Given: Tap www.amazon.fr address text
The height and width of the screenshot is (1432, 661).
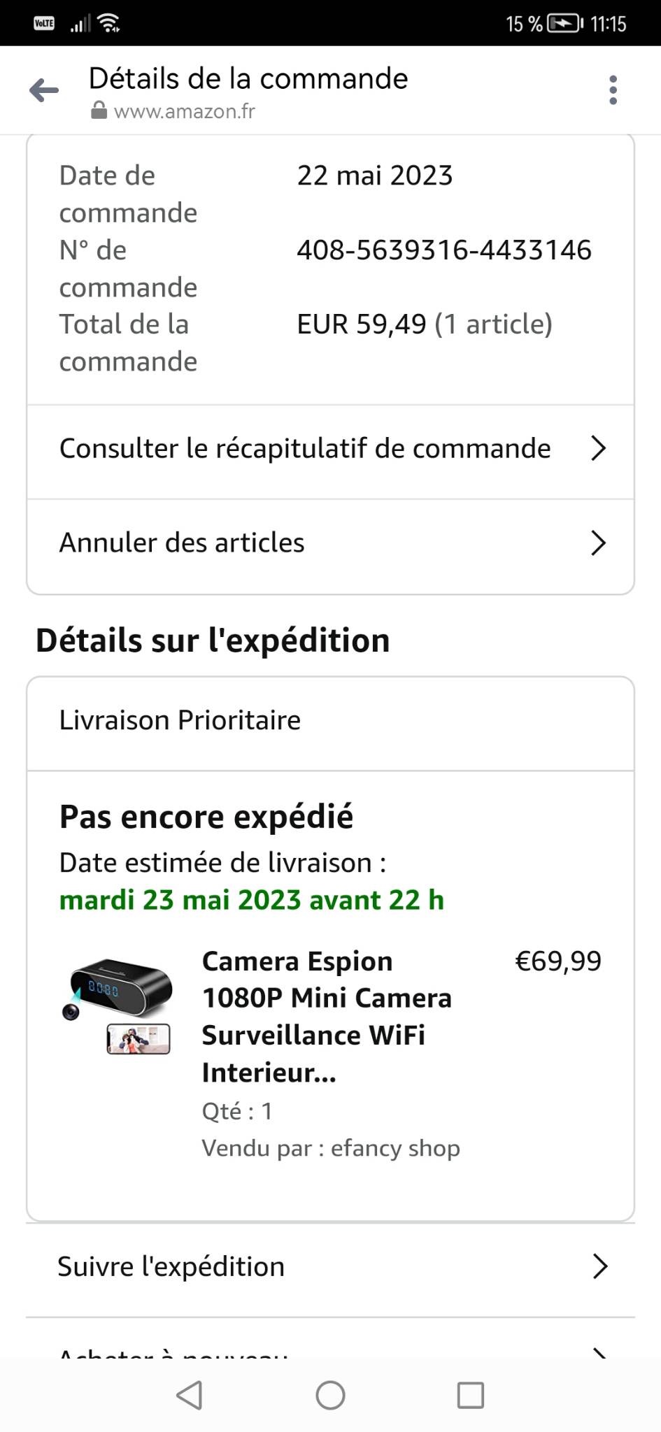Looking at the screenshot, I should pyautogui.click(x=184, y=111).
